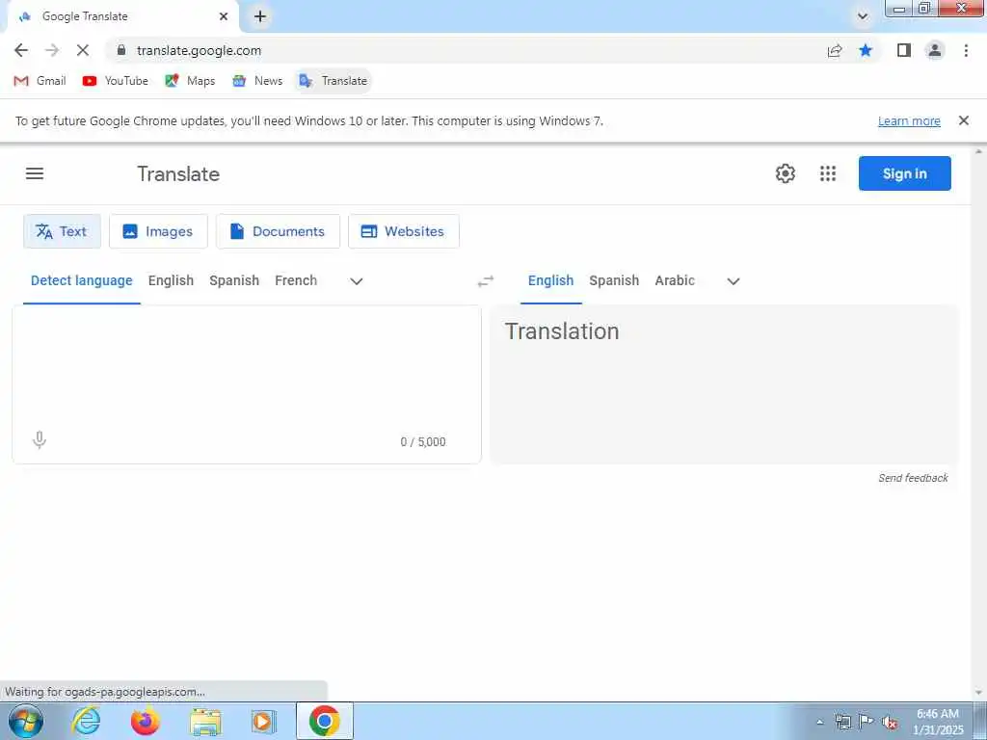This screenshot has height=740, width=987.
Task: Stop loading the page
Action: [83, 50]
